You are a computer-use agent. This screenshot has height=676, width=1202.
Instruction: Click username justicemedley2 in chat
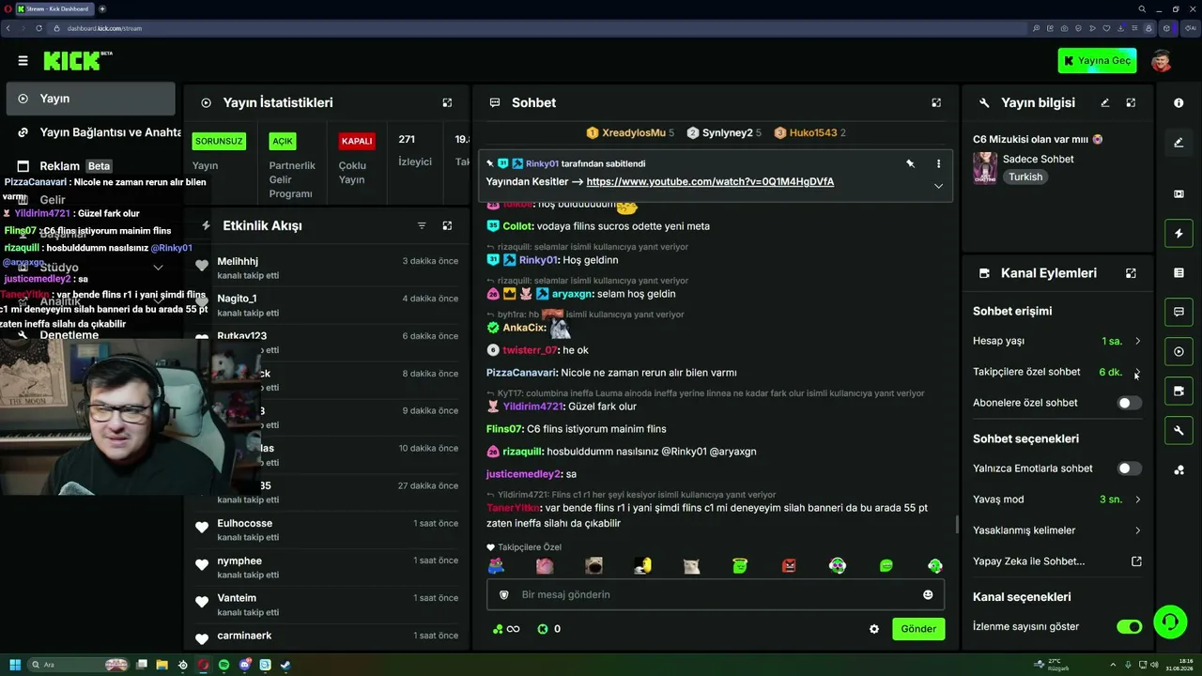523,474
